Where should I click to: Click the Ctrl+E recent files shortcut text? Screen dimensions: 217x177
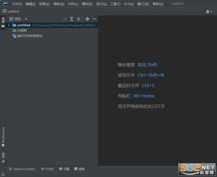148,85
